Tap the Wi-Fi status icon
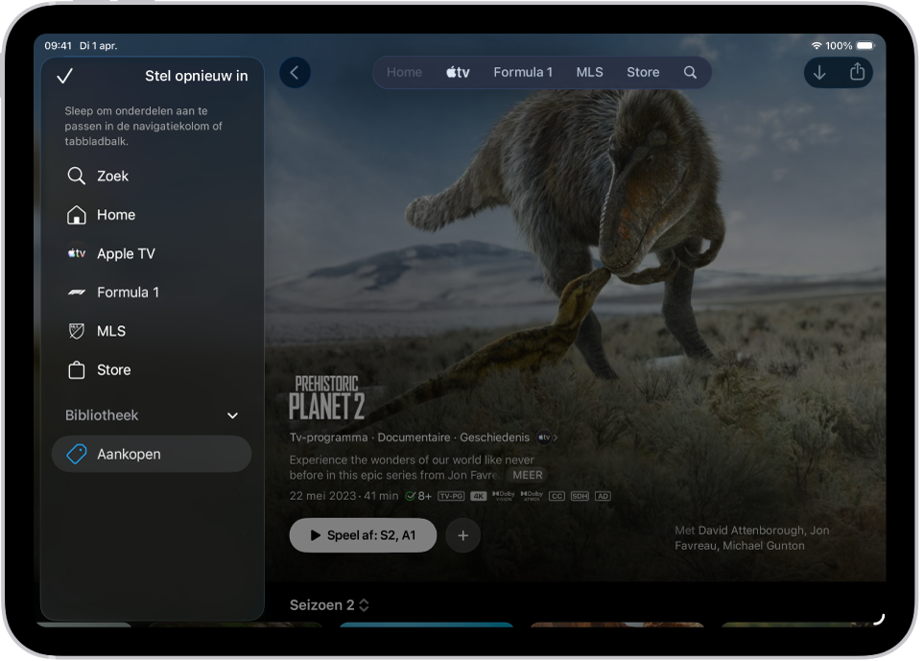This screenshot has width=924, height=661. click(817, 45)
